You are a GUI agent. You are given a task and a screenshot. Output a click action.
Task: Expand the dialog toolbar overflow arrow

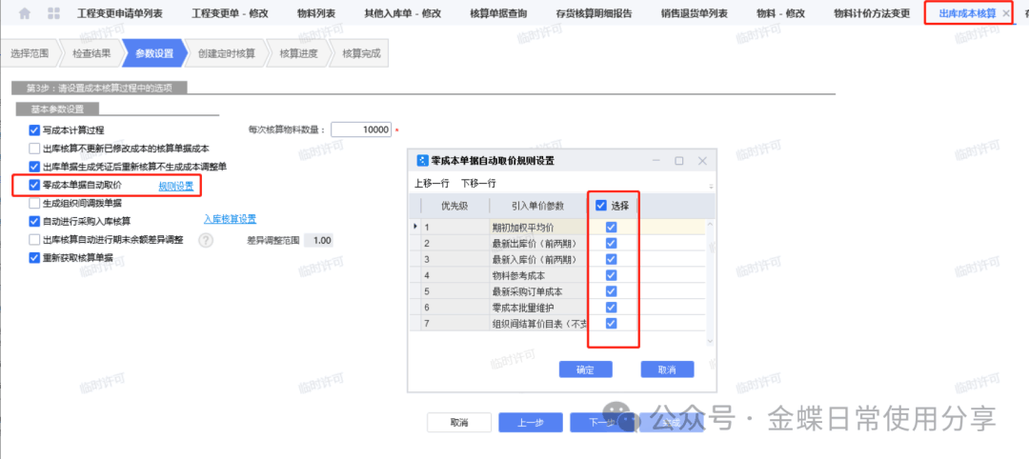711,187
